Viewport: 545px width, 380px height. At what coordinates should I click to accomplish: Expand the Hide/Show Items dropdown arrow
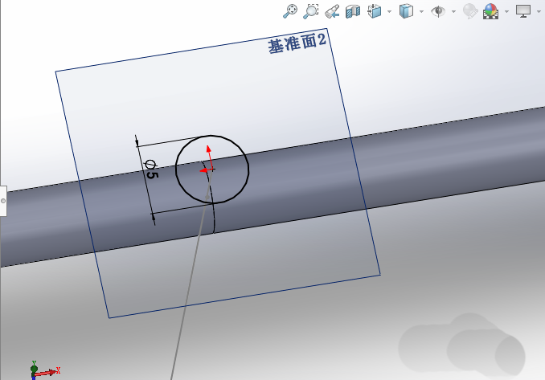453,11
